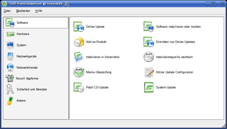Maximize the YaST-Kontrollzentrum window
The width and height of the screenshot is (227, 129).
213,4
